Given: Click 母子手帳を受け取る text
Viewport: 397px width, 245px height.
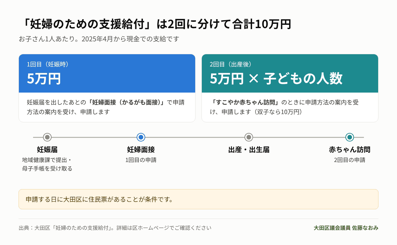Looking at the screenshot, I should pyautogui.click(x=47, y=169).
